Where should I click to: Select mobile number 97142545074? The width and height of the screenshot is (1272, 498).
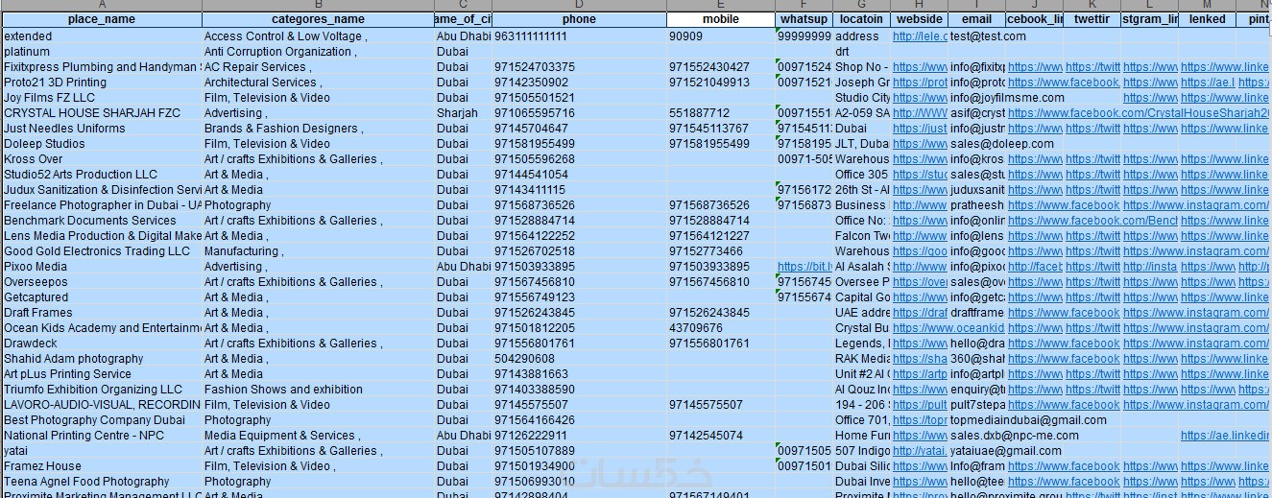(721, 436)
